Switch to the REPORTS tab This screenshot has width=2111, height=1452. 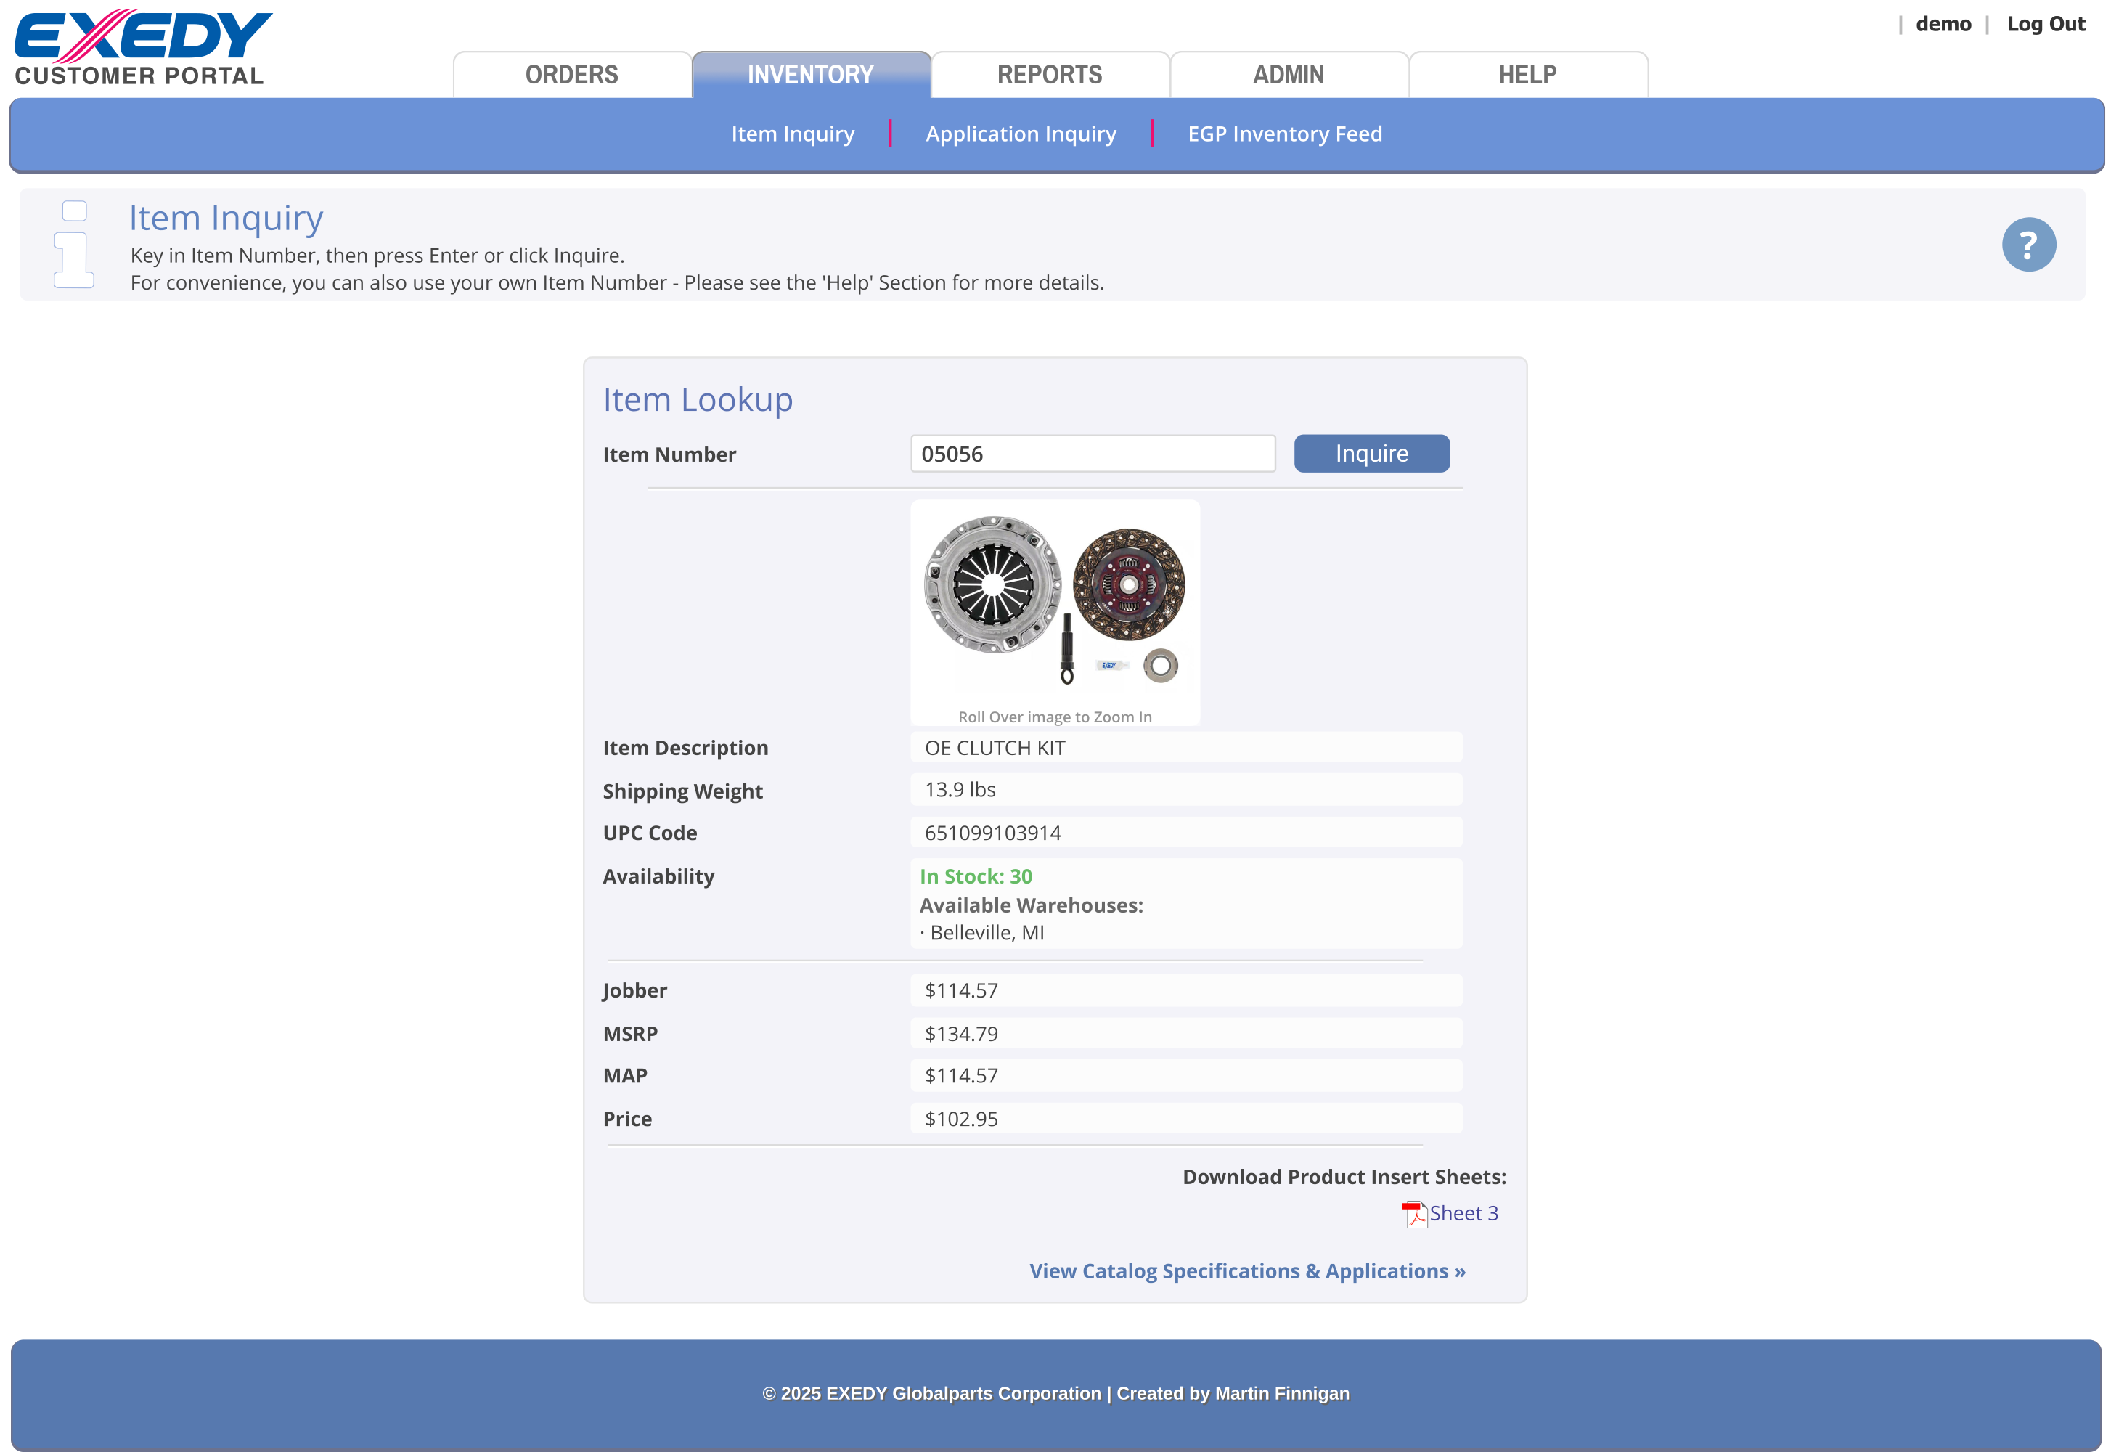click(x=1050, y=75)
